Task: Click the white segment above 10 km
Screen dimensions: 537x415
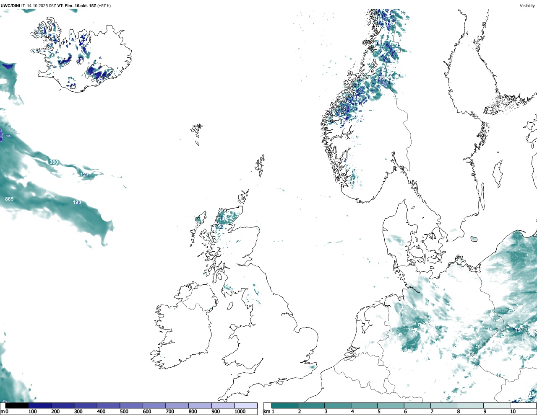Action: [x=523, y=405]
